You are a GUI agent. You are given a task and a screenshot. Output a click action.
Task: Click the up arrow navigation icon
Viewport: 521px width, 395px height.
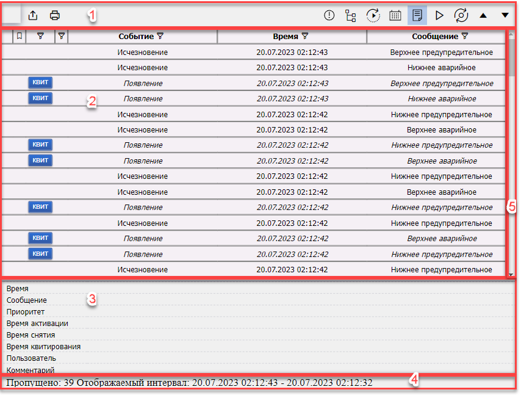click(x=484, y=15)
